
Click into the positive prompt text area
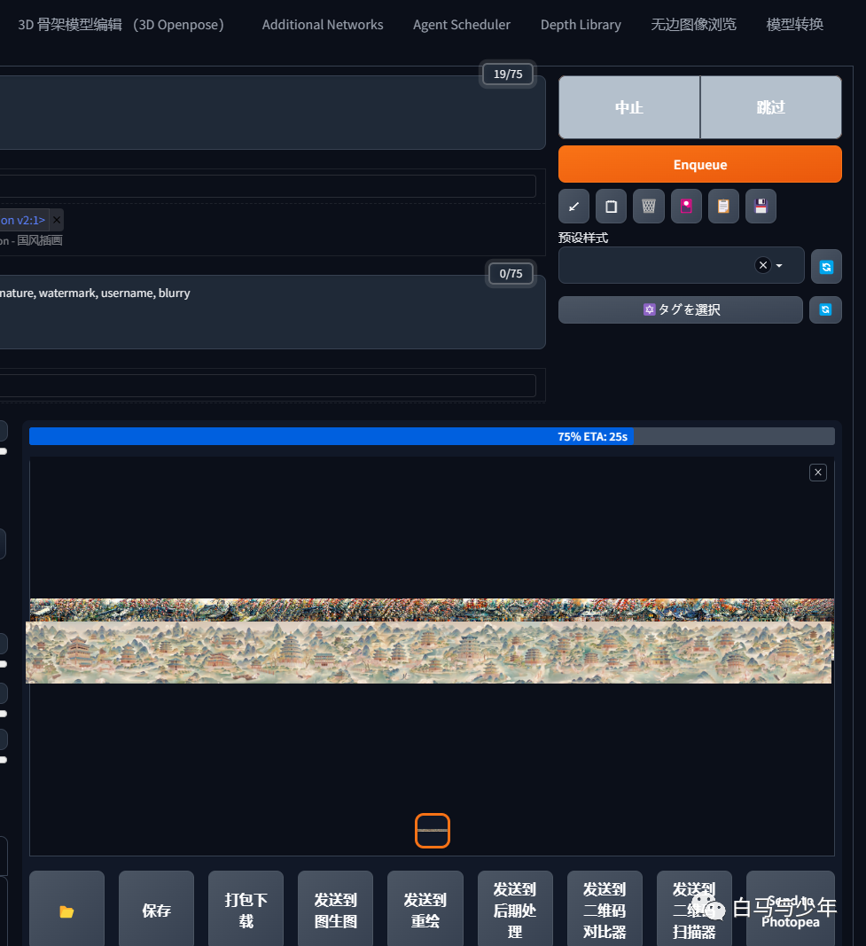click(271, 113)
